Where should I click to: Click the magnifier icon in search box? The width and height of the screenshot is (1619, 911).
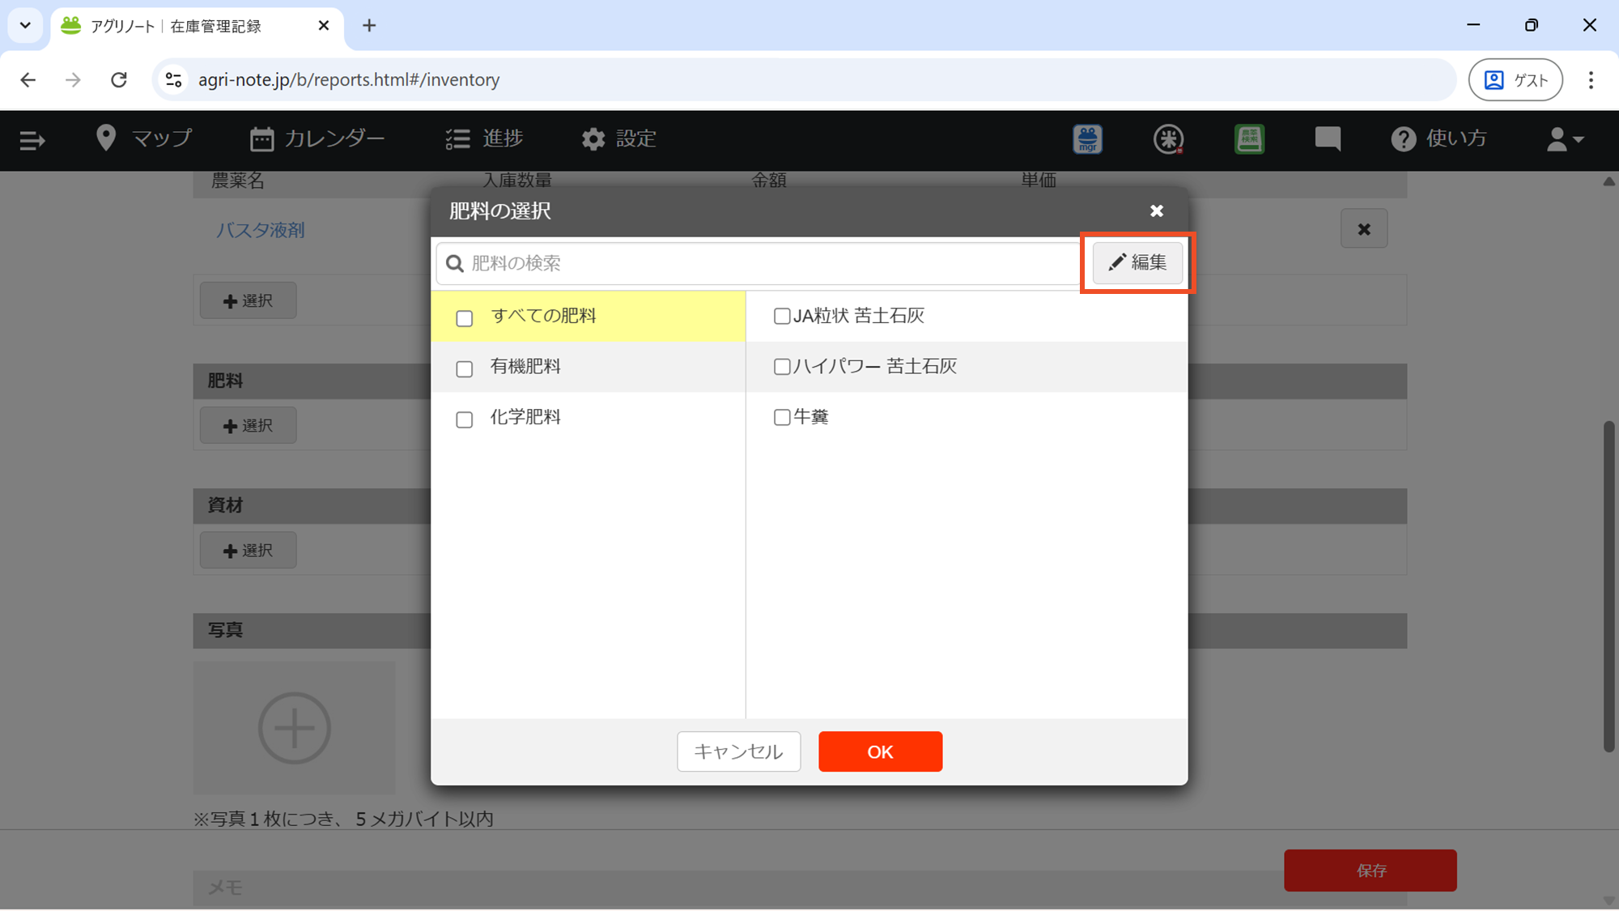click(455, 263)
